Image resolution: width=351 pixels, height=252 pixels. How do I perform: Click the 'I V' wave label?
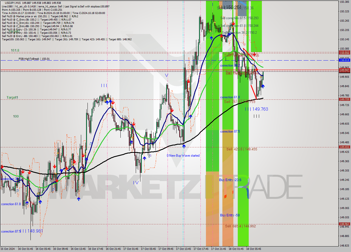pyautogui.click(x=136, y=182)
